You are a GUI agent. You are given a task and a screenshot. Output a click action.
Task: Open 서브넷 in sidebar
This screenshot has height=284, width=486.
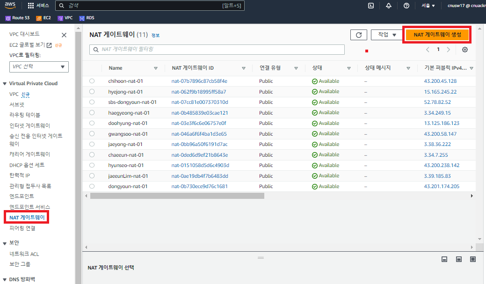click(17, 104)
